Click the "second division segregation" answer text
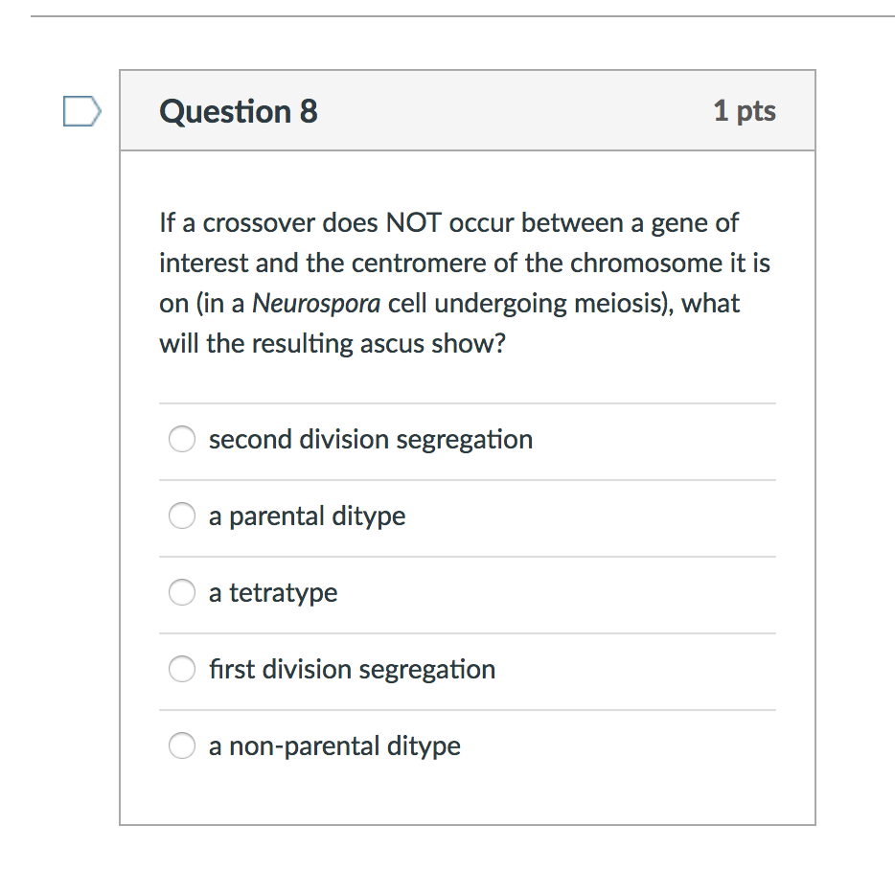 (370, 440)
